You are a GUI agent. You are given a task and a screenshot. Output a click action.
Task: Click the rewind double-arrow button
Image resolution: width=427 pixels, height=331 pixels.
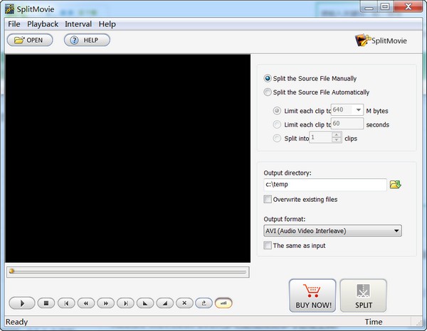click(86, 303)
